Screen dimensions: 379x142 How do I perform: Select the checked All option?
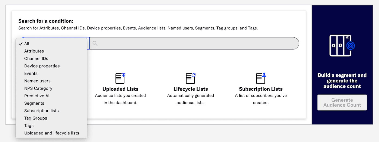point(27,44)
